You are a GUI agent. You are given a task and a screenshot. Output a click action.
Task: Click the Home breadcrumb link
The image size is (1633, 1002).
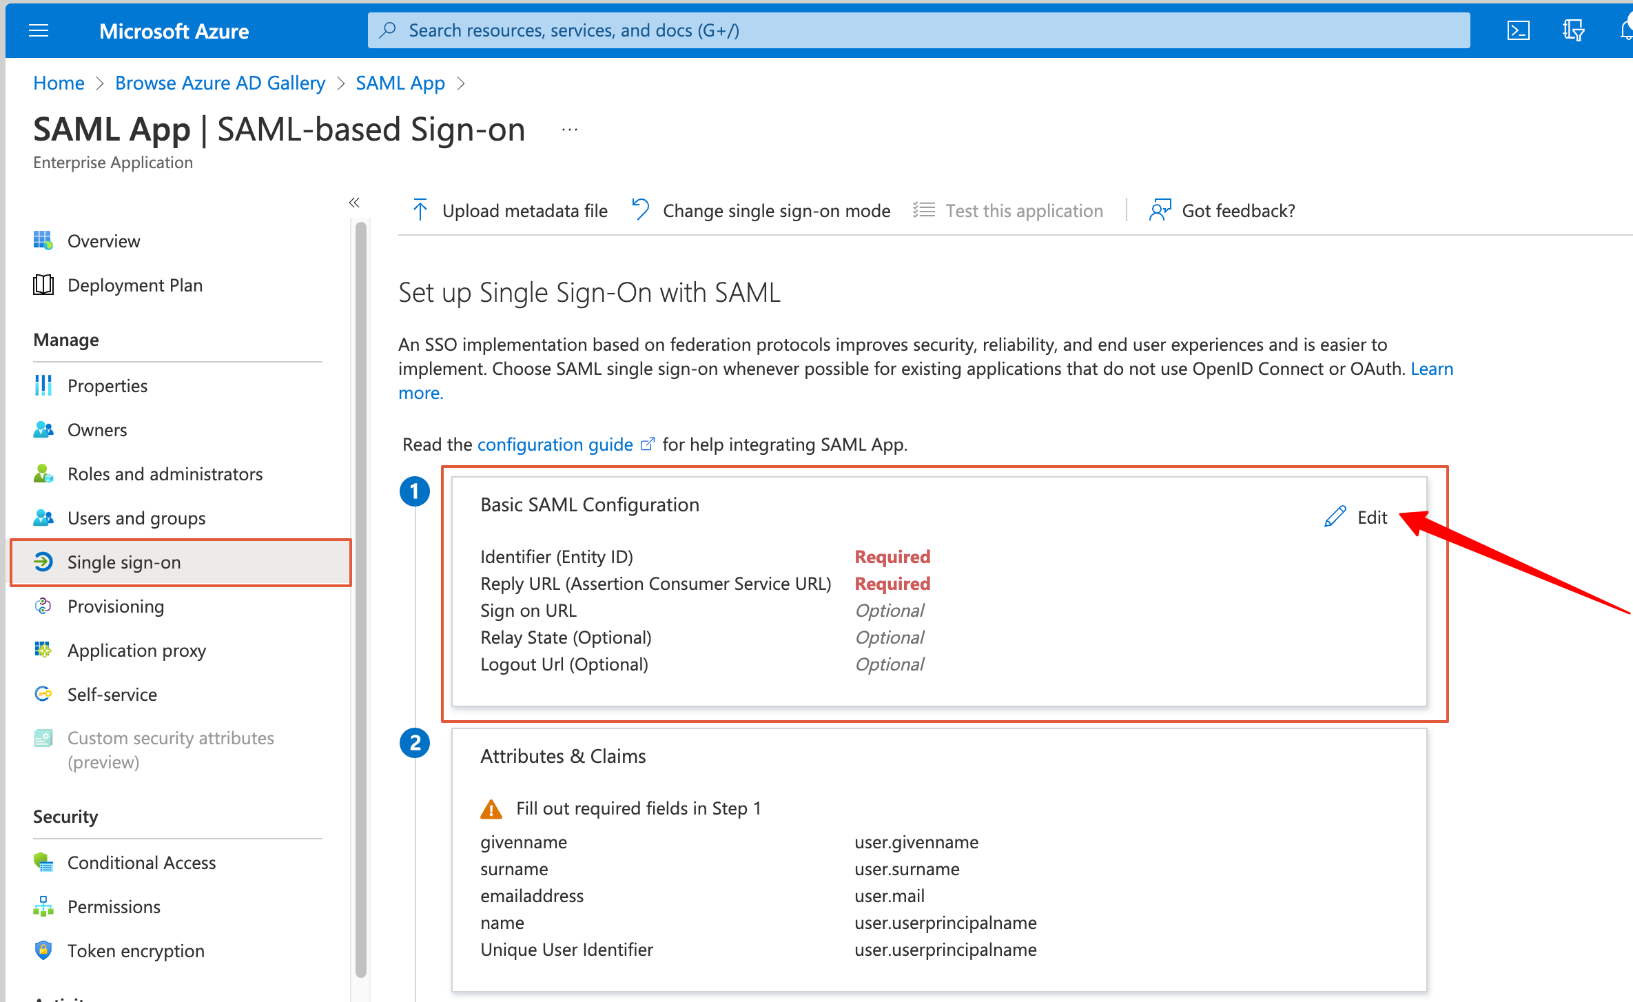[x=59, y=83]
